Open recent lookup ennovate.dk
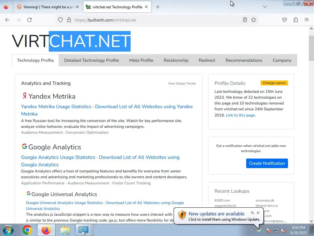Image resolution: width=314 pixels, height=236 pixels. pyautogui.click(x=265, y=200)
